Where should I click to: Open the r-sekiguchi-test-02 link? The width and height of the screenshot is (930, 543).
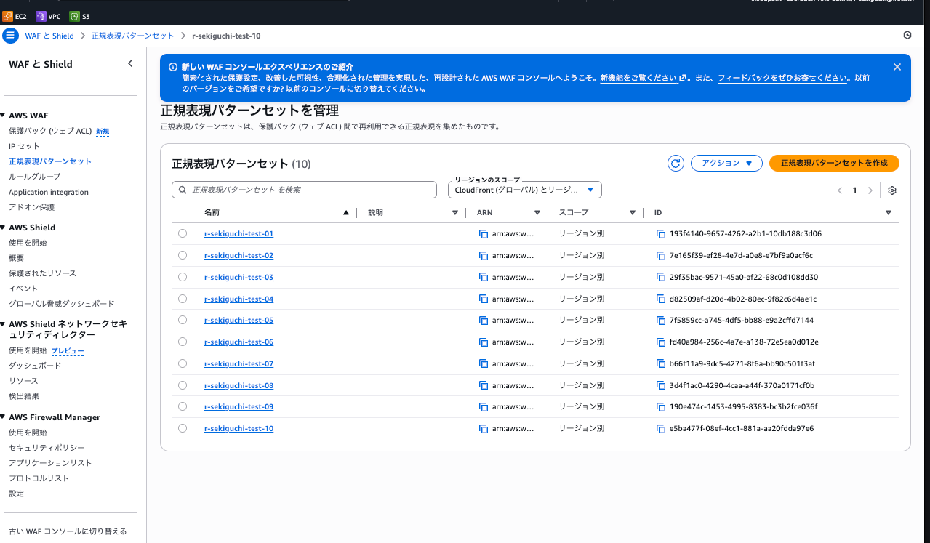point(238,256)
